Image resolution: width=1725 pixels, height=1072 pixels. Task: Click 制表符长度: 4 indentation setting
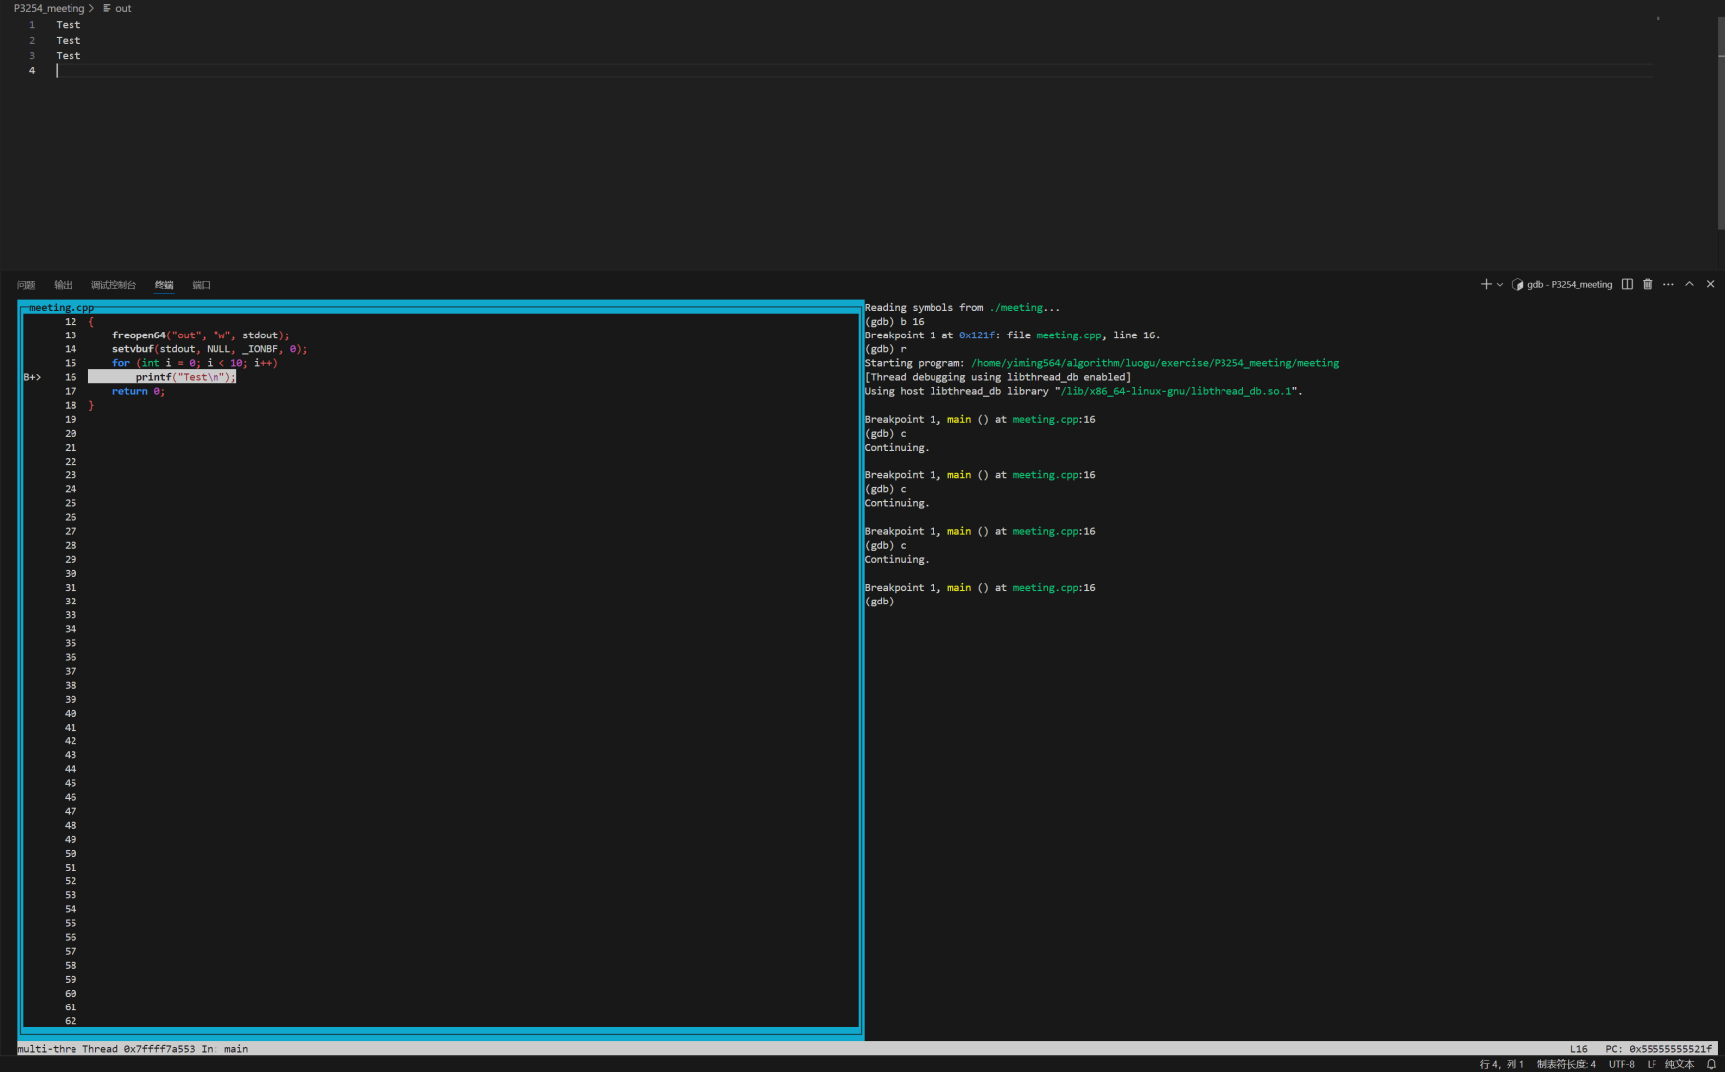tap(1566, 1064)
